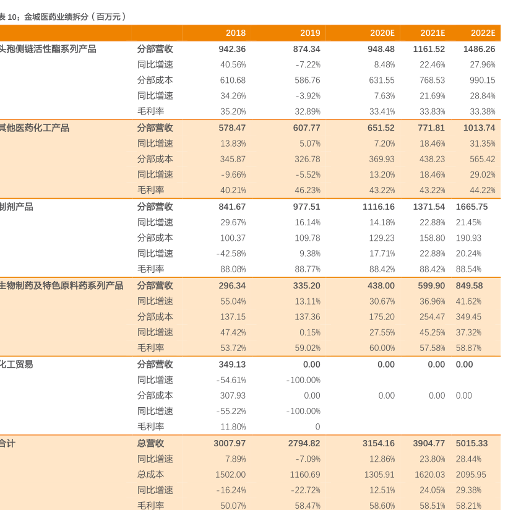Select the 总营收 row label
508x510 pixels.
pyautogui.click(x=150, y=443)
